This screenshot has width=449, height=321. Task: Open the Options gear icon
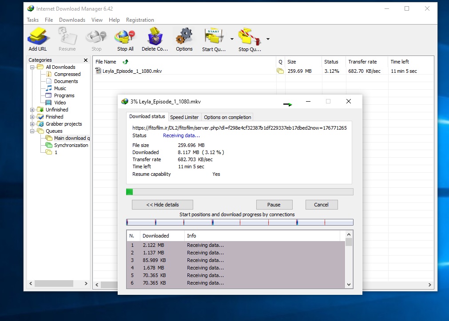coord(184,37)
